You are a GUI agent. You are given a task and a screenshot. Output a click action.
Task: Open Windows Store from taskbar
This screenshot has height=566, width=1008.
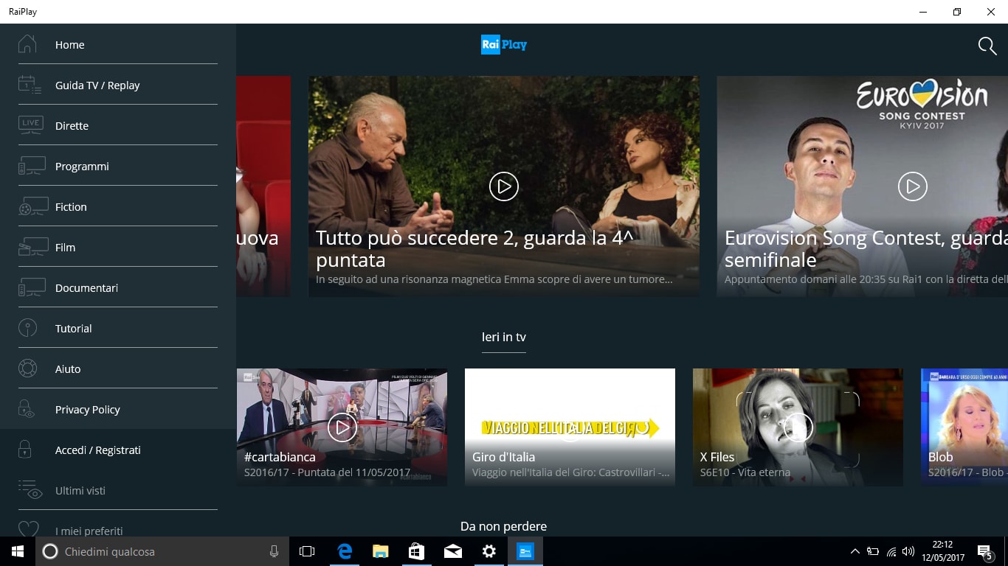[x=416, y=551]
